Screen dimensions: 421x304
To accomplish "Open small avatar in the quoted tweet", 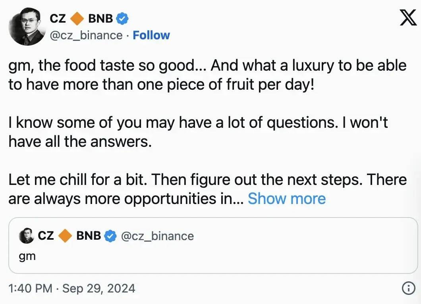I will click(26, 236).
